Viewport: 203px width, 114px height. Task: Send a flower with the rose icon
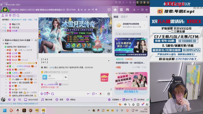click(x=100, y=94)
